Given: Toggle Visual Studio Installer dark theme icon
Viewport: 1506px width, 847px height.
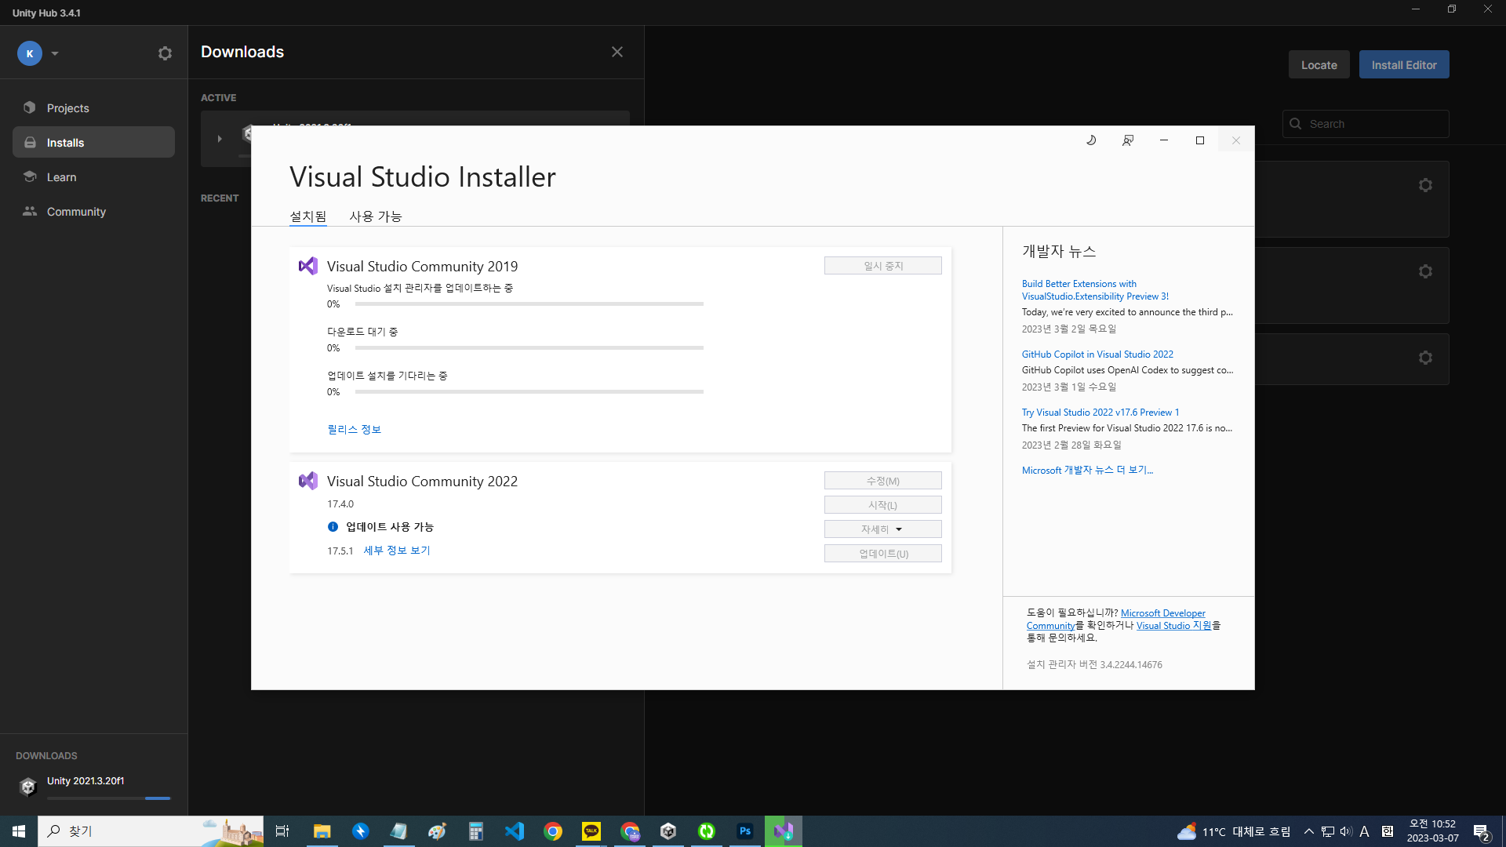Looking at the screenshot, I should point(1091,140).
